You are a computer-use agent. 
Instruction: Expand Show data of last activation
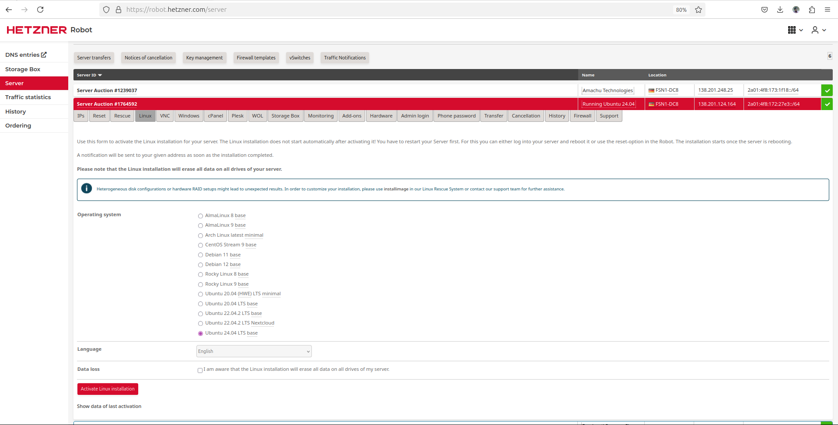(x=109, y=406)
